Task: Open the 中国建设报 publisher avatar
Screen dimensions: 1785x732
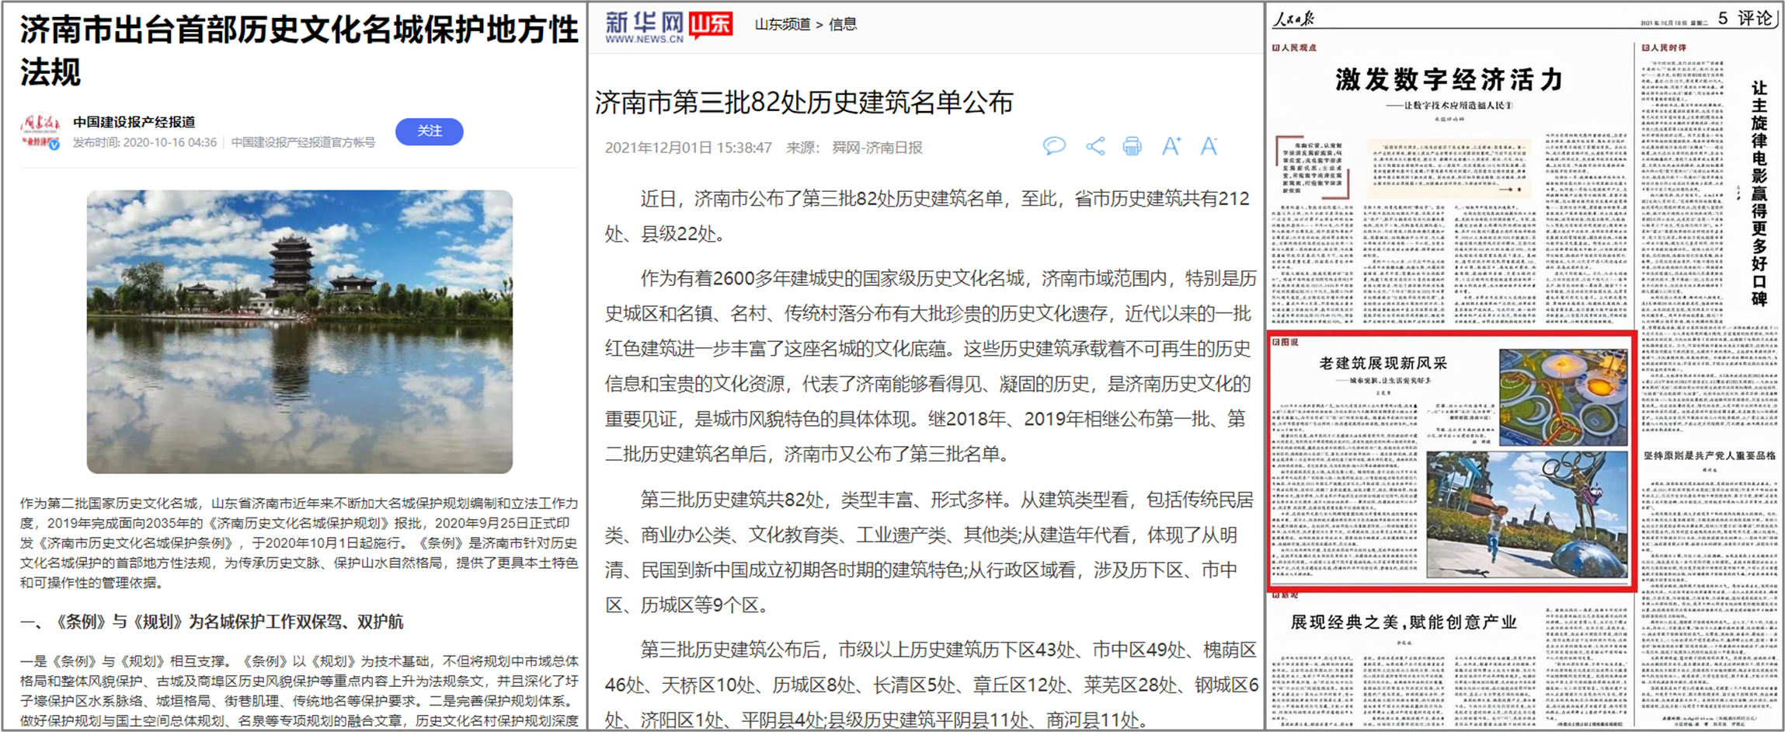Action: pos(40,131)
